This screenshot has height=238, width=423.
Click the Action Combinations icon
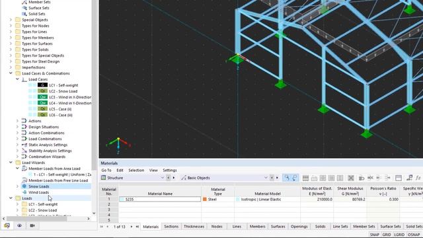pos(24,133)
